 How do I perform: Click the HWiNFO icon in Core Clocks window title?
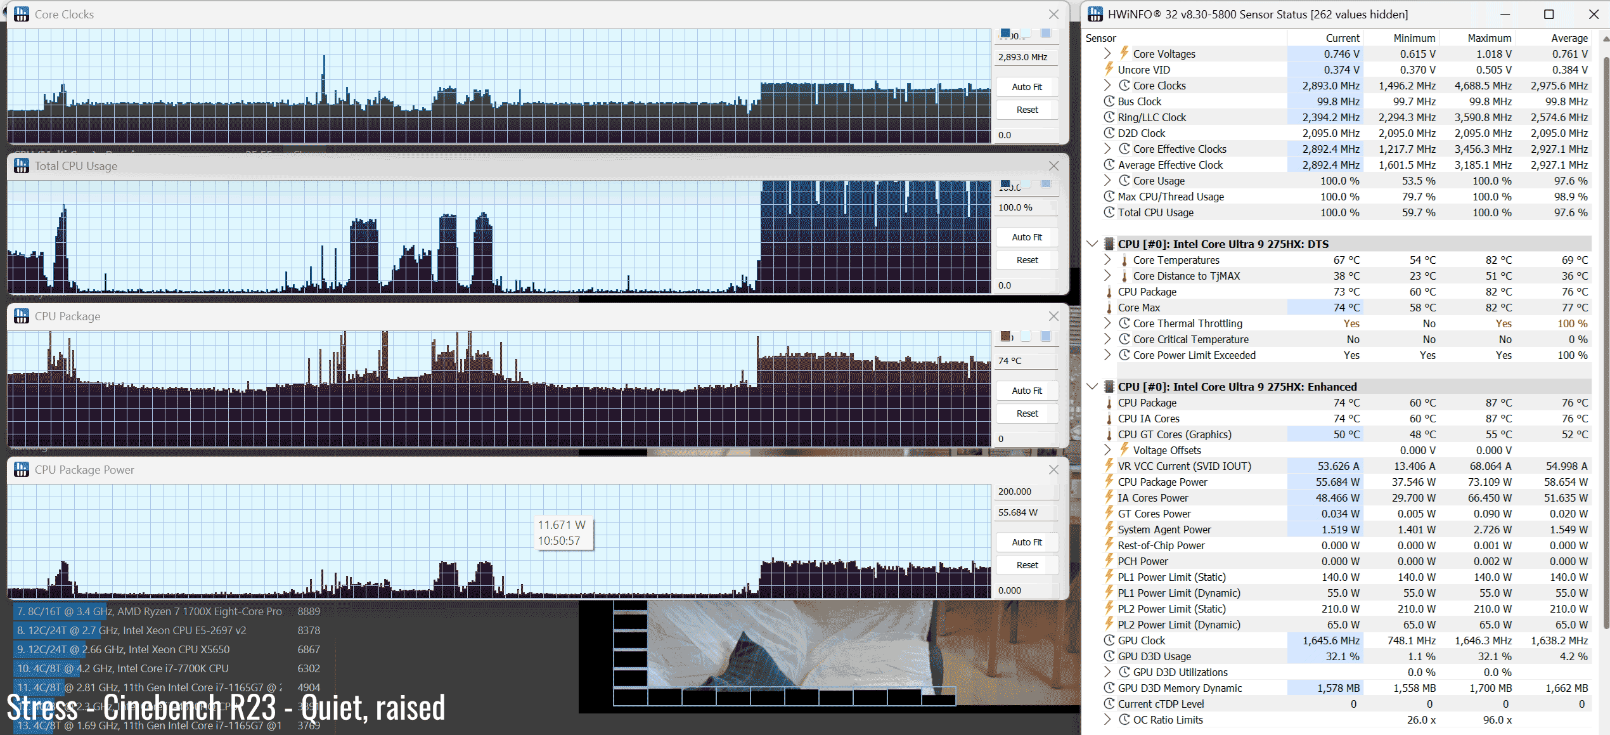coord(22,14)
